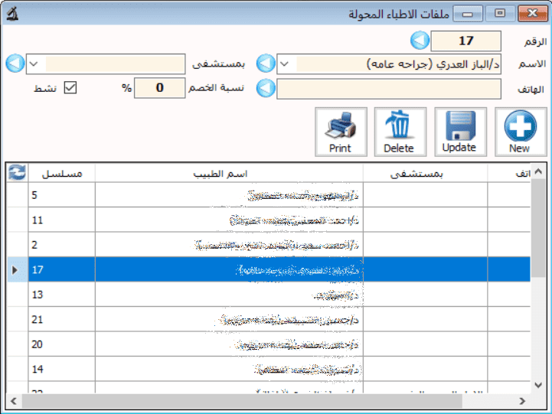Screen dimensions: 552x414
Task: Click the phone number (الهاتف) input field
Action: pos(388,89)
